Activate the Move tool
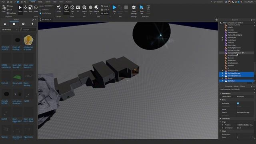The height and width of the screenshot is (144, 256). point(25,9)
